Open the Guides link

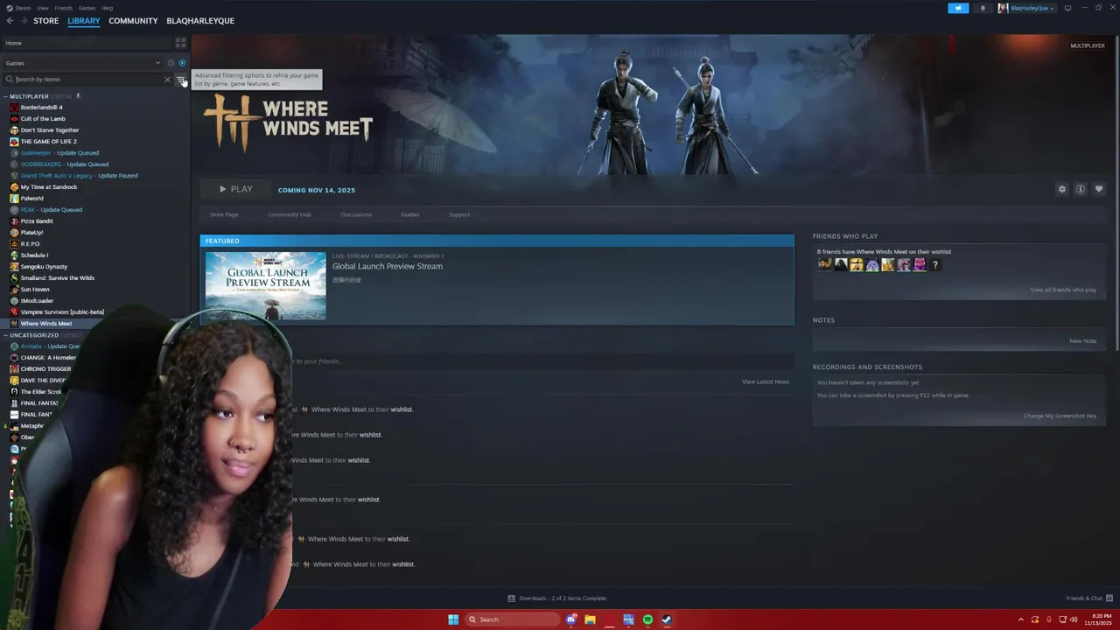tap(410, 214)
